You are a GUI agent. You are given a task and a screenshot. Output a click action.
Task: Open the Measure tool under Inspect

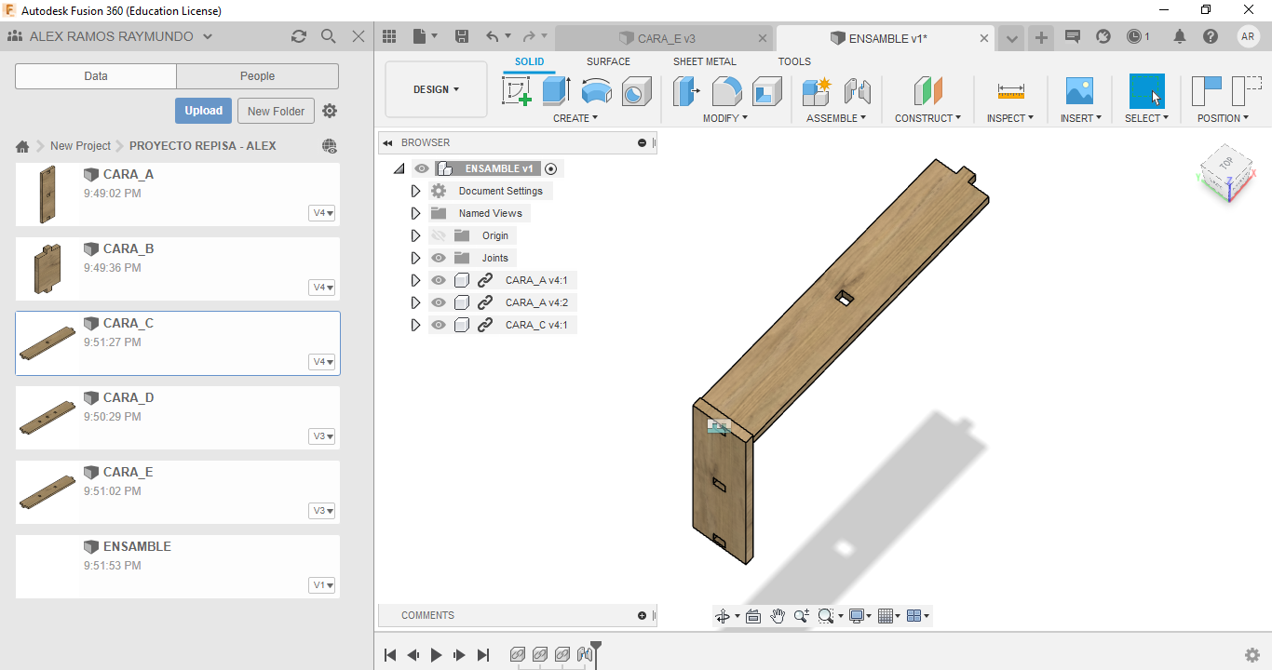pos(1010,91)
